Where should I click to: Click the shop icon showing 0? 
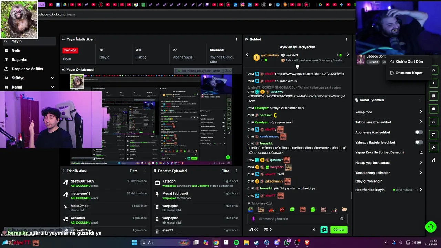[268, 230]
